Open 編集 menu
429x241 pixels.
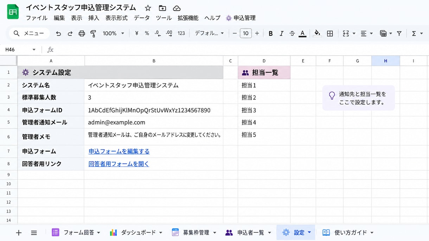click(x=59, y=18)
